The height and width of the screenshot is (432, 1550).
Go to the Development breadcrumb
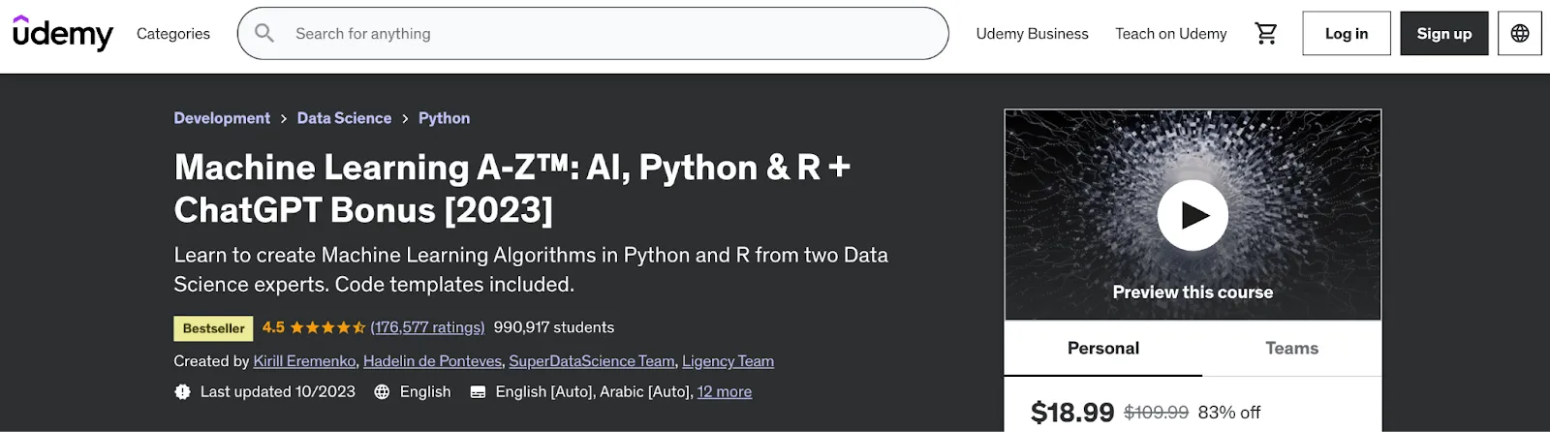tap(222, 118)
